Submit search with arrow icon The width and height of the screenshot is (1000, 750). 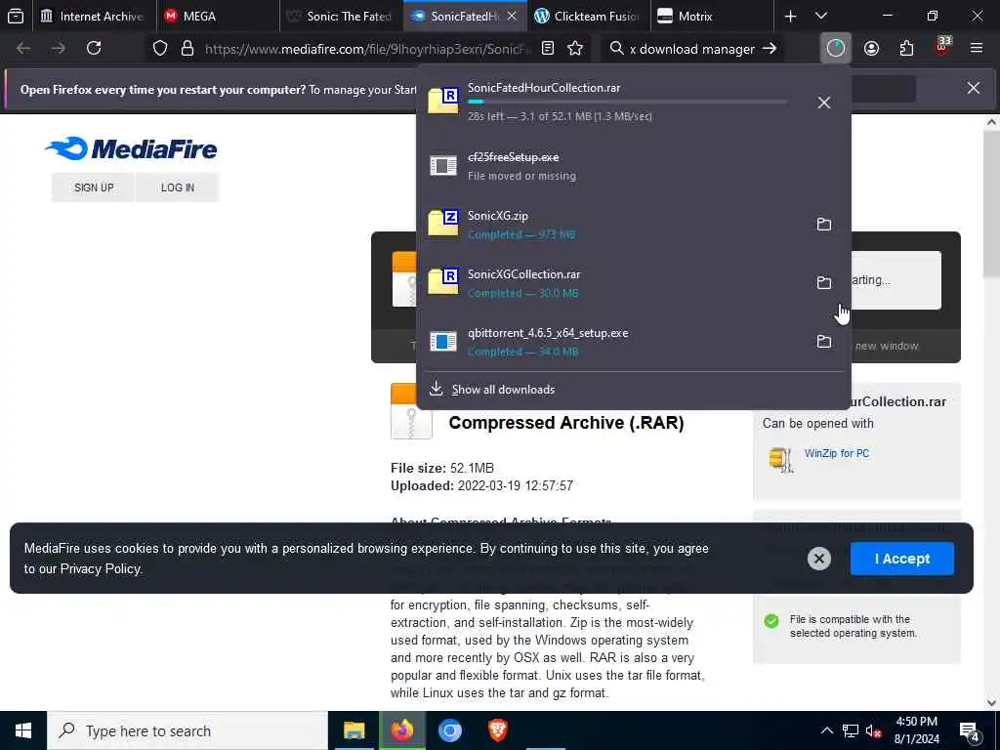coord(770,49)
